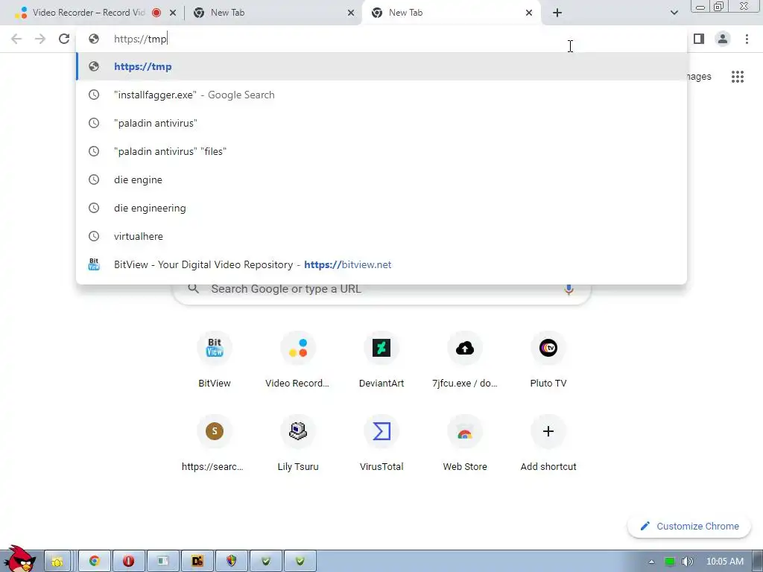The width and height of the screenshot is (763, 572).
Task: Switch to the Video Recorder tab
Action: tap(88, 13)
